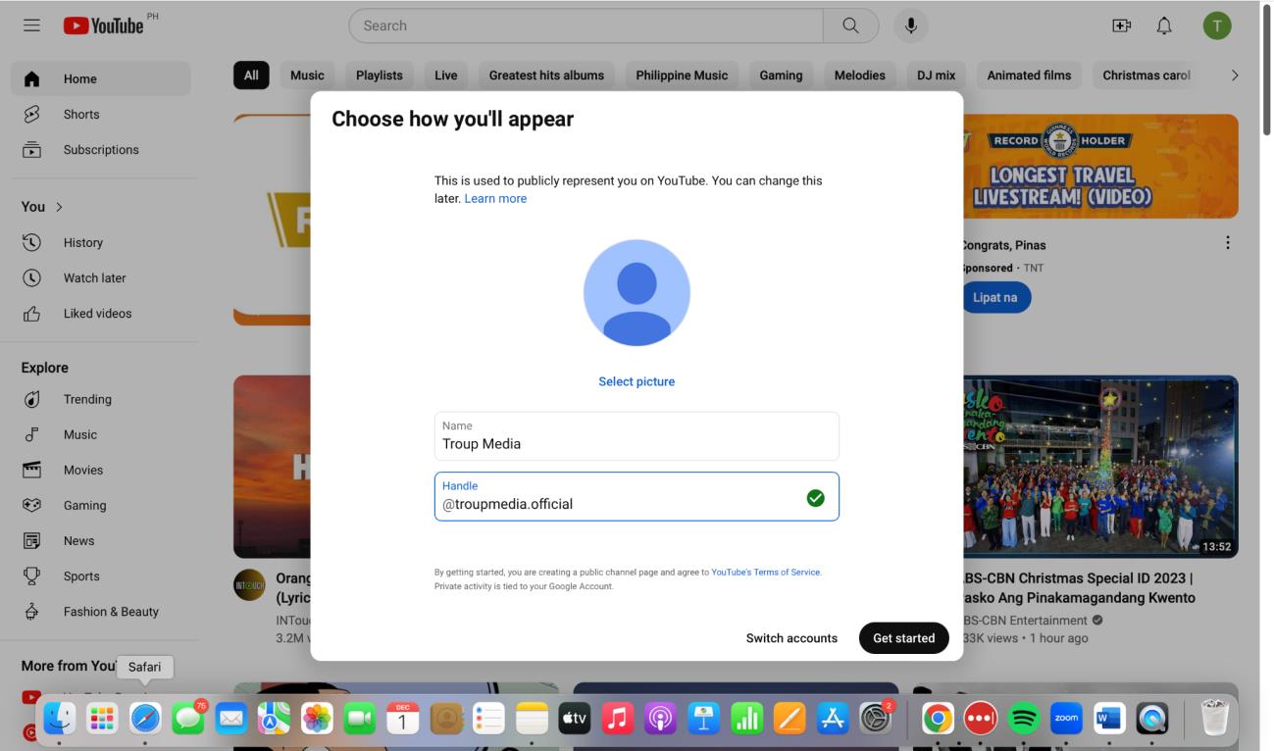
Task: Select the Gaming category chip
Action: 781,75
